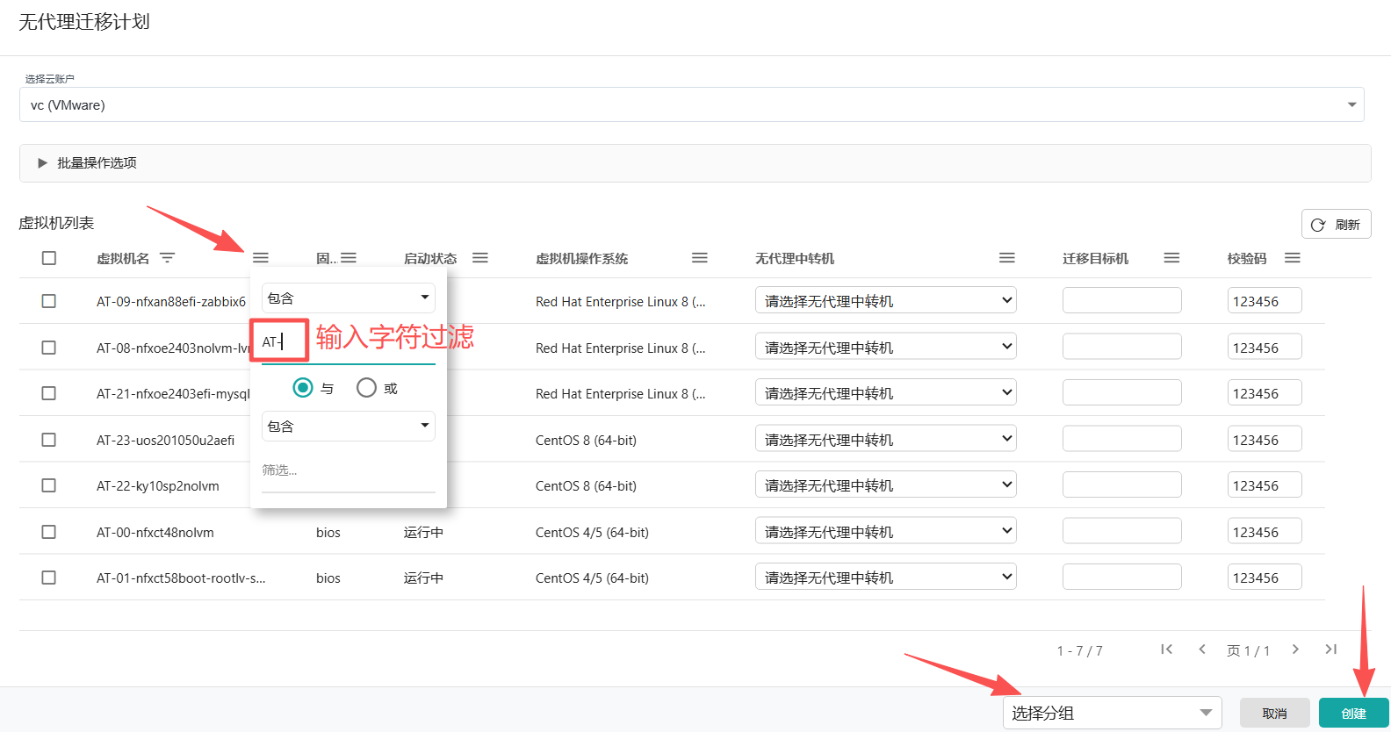Screen dimensions: 1391x732
Task: Click 迁移目标机 input for AT-22 row
Action: (1122, 484)
